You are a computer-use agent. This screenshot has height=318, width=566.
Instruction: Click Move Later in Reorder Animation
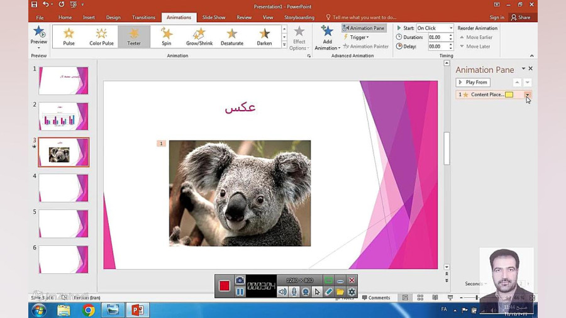point(475,47)
